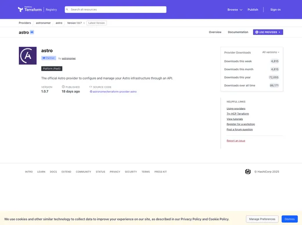This screenshot has width=302, height=225.
Task: Expand the All versions downloads filter
Action: pos(270,52)
